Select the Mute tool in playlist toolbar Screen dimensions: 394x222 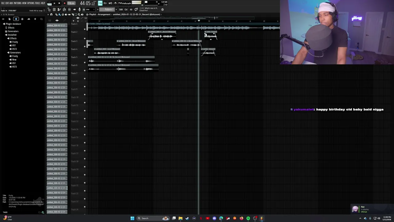[66, 14]
